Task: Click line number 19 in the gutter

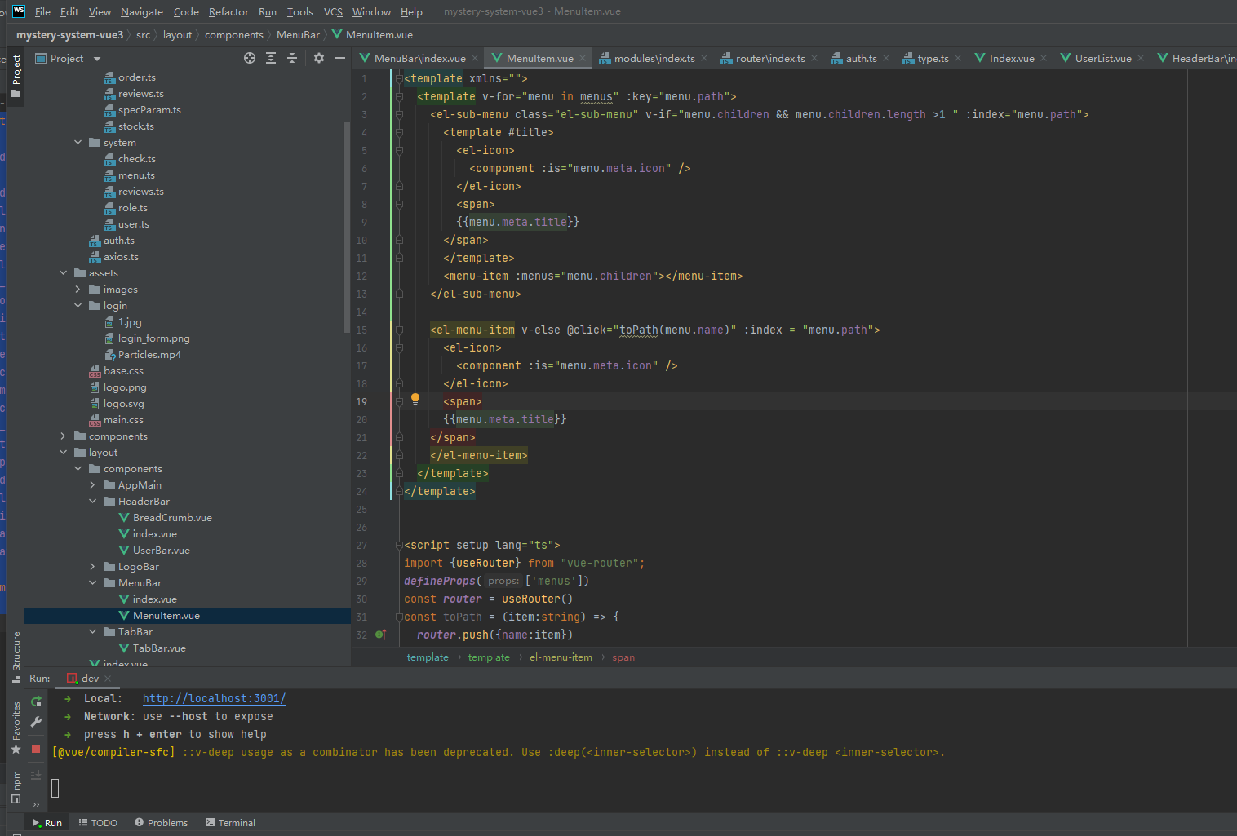Action: [x=361, y=401]
